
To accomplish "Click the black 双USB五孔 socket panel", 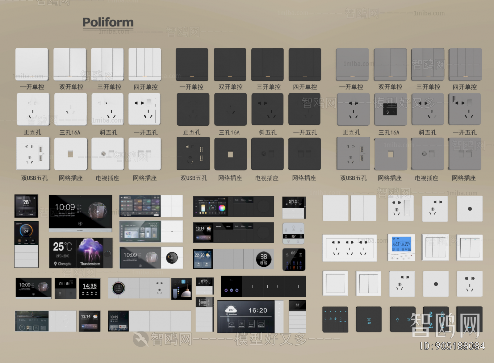I will pyautogui.click(x=193, y=154).
